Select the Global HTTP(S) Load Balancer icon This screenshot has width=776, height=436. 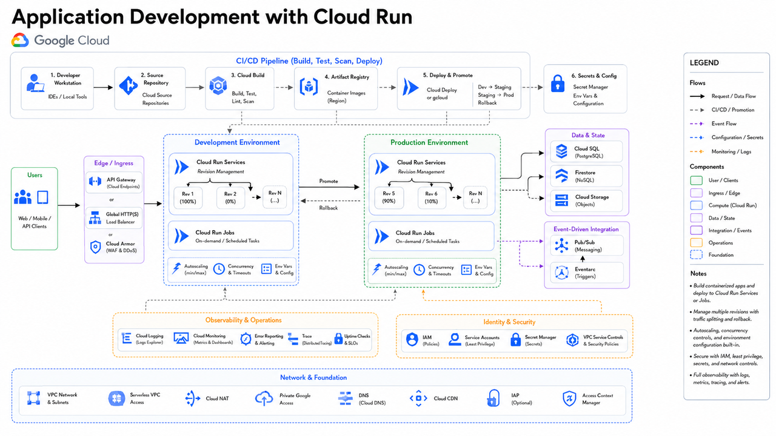click(95, 217)
